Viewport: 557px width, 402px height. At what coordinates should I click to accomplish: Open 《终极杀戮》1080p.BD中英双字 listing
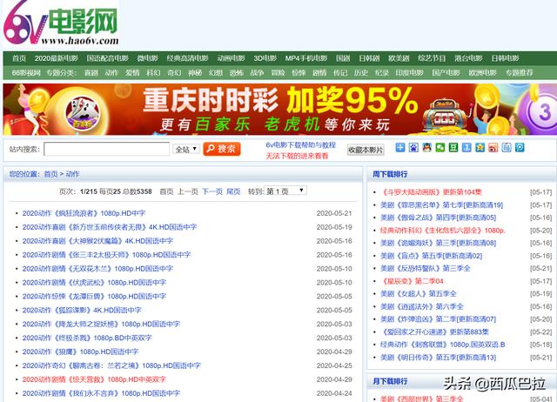87,338
